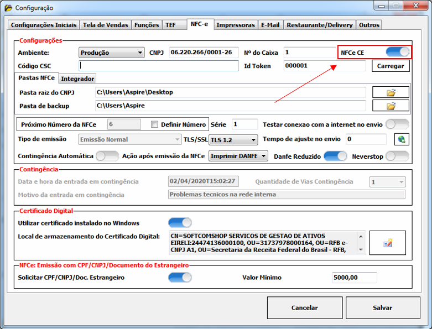Screen dimensions: 432x329
Task: Open the digital certificate selection icon
Action: pyautogui.click(x=387, y=242)
